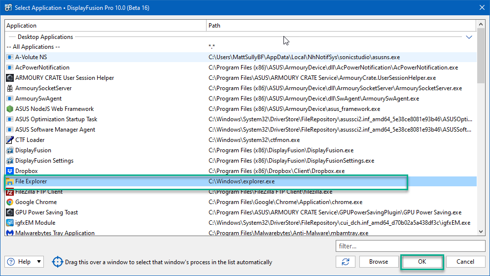Screen dimensions: 490x276
Task: Click the Path column header
Action: coord(341,26)
